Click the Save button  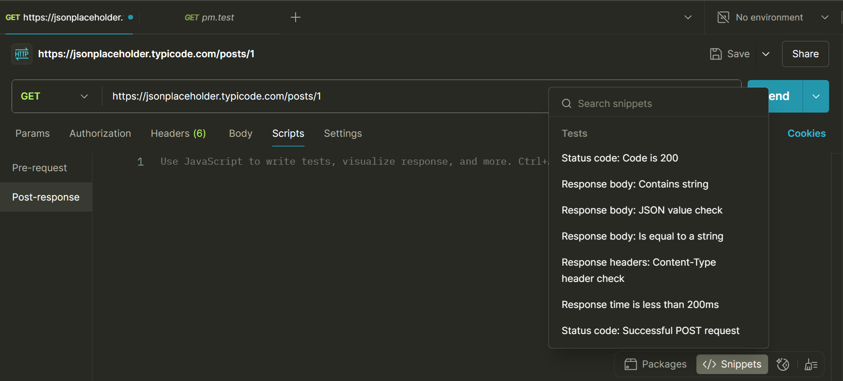(730, 54)
